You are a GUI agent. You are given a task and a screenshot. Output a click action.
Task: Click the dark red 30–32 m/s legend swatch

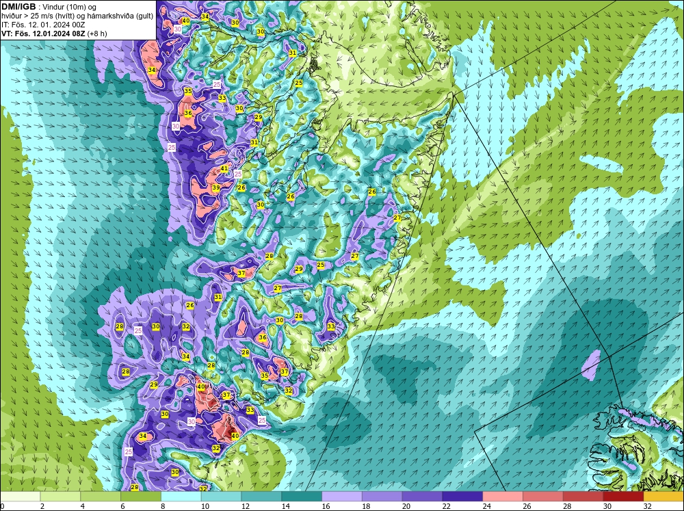click(623, 497)
